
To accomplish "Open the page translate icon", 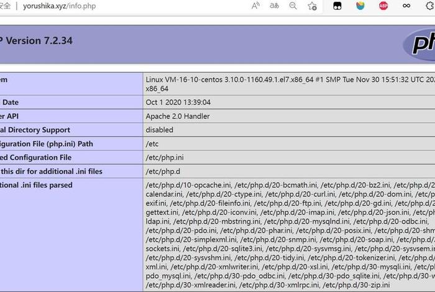I will click(x=274, y=6).
